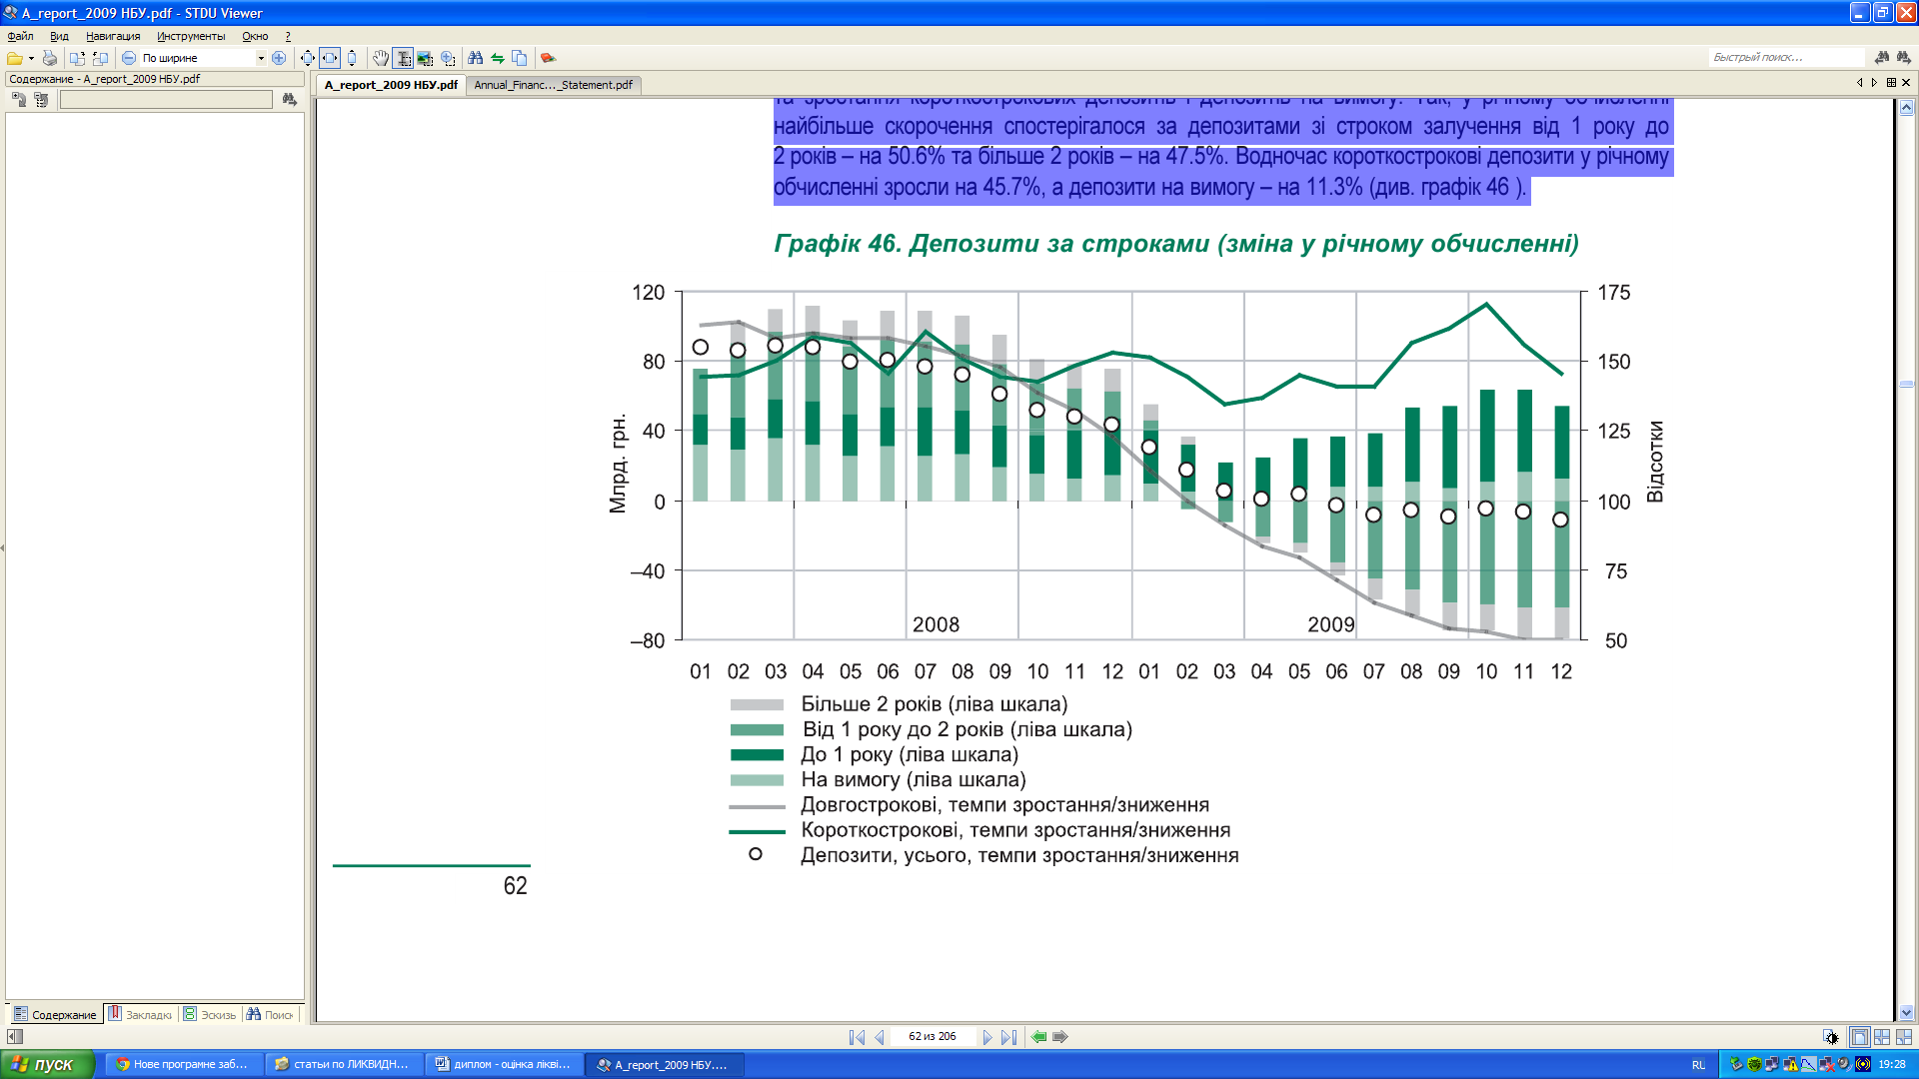Screen dimensions: 1919x1079
Task: Go to previous page button
Action: click(x=880, y=1037)
